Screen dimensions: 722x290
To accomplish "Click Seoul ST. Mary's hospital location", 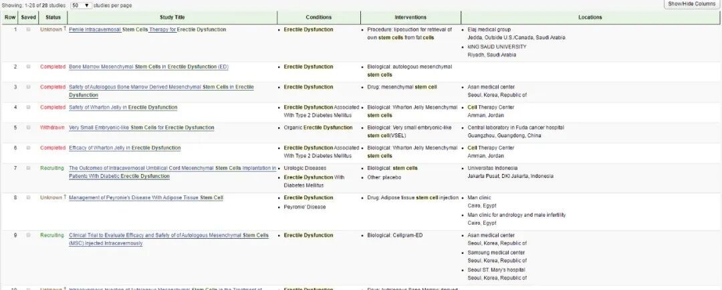I will pos(496,270).
